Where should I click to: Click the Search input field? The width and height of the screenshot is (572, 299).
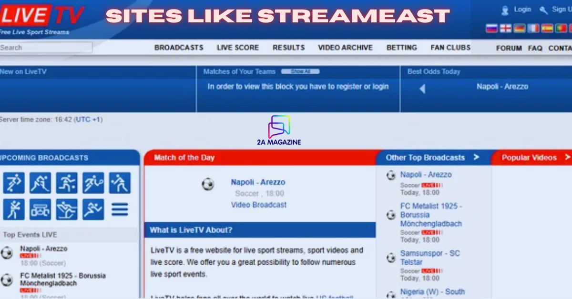(x=46, y=48)
